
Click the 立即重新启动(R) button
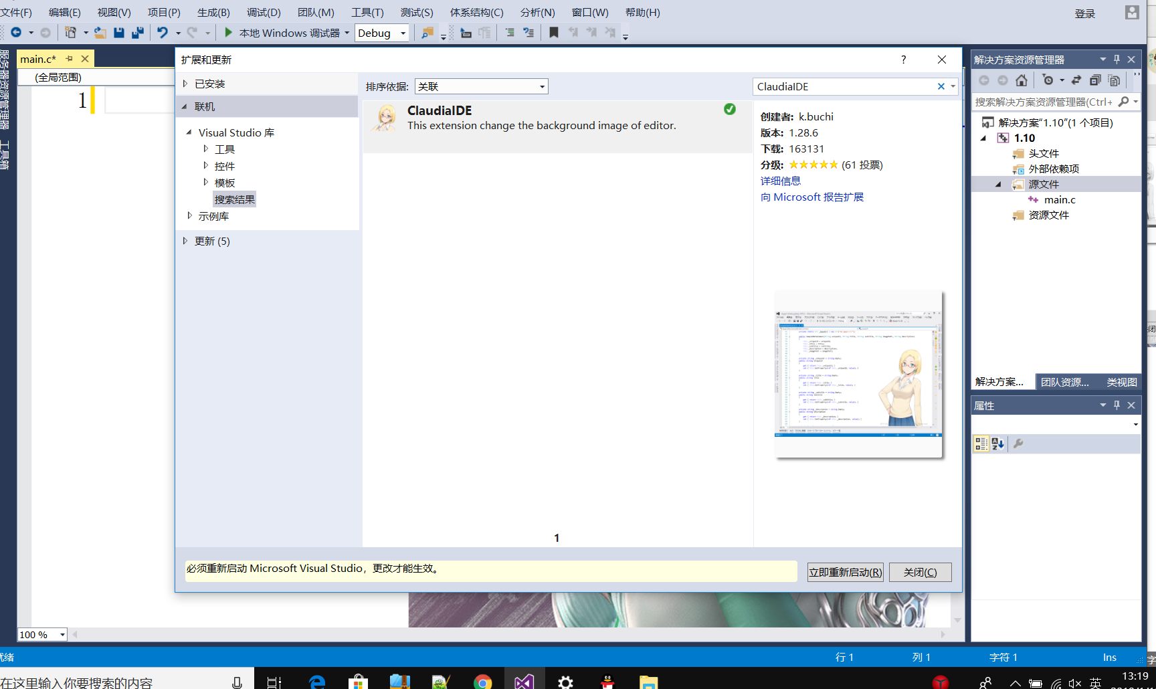coord(846,573)
